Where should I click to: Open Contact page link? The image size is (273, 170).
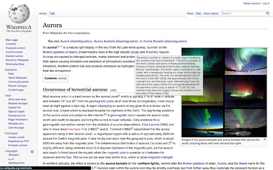16,90
